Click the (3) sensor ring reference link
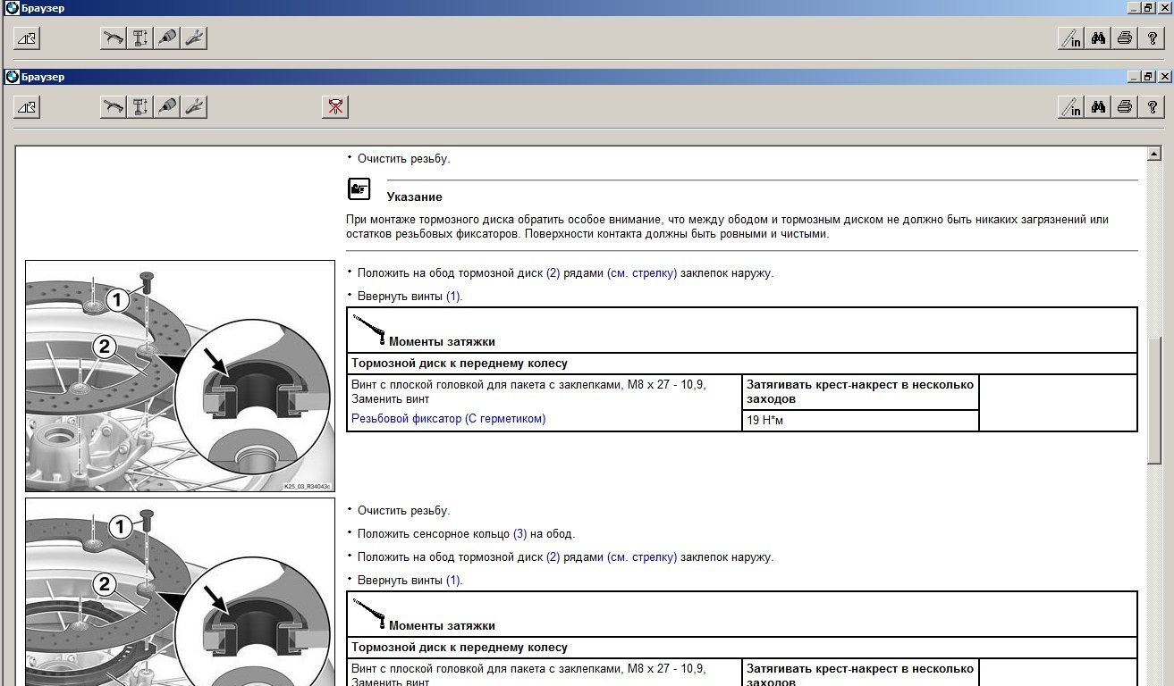 (x=519, y=534)
